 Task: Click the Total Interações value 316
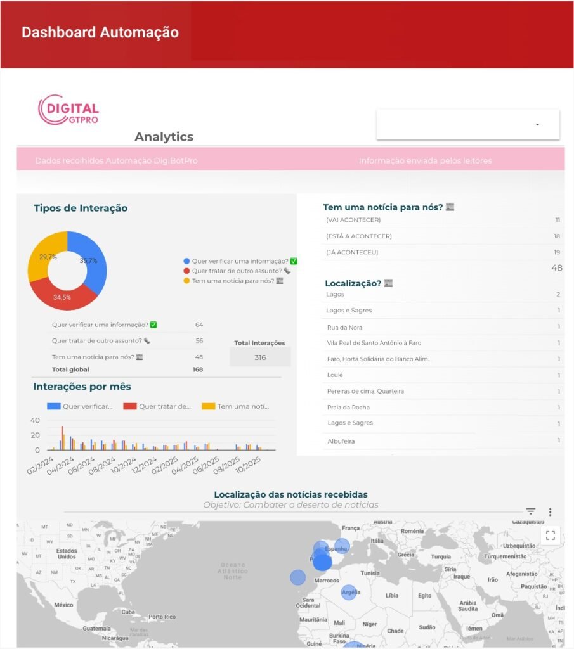pos(260,357)
